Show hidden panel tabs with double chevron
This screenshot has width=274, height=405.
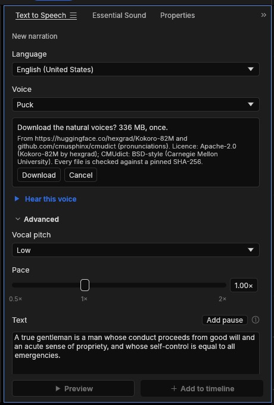click(x=263, y=15)
